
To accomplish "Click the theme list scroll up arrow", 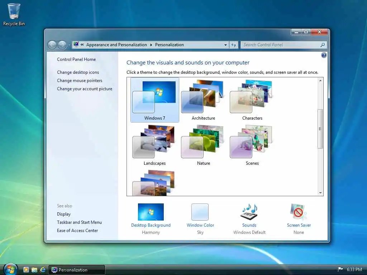I will click(x=320, y=81).
